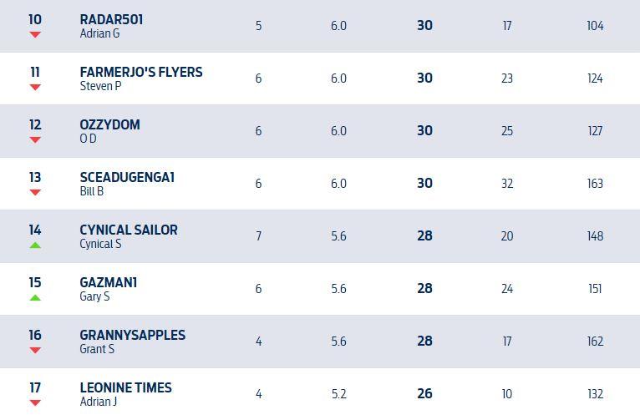Screen dimensions: 640x420
Task: Open SCEADUGENGA1 team details
Action: point(127,177)
